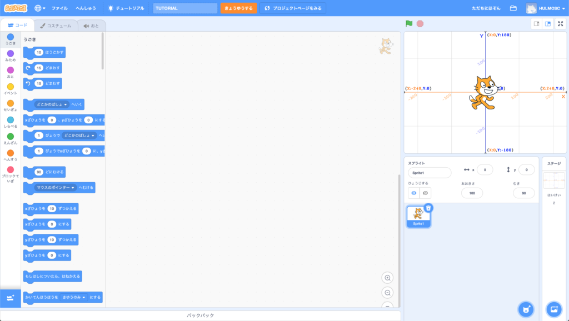Screen dimensions: 569x321
Task: Switch to small stage layout
Action: (536, 24)
